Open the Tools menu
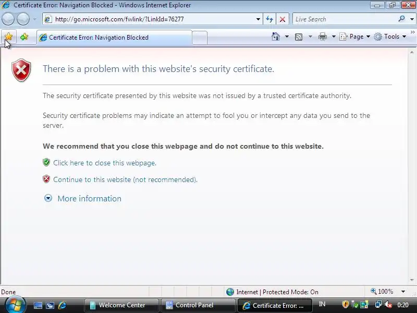Viewport: 417px width, 313px height. pos(390,37)
